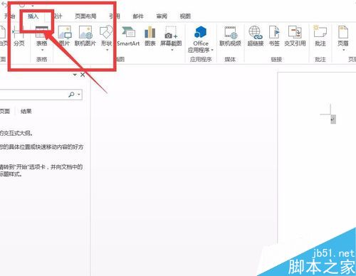
Task: Insert a page break with 分页
Action: click(19, 36)
